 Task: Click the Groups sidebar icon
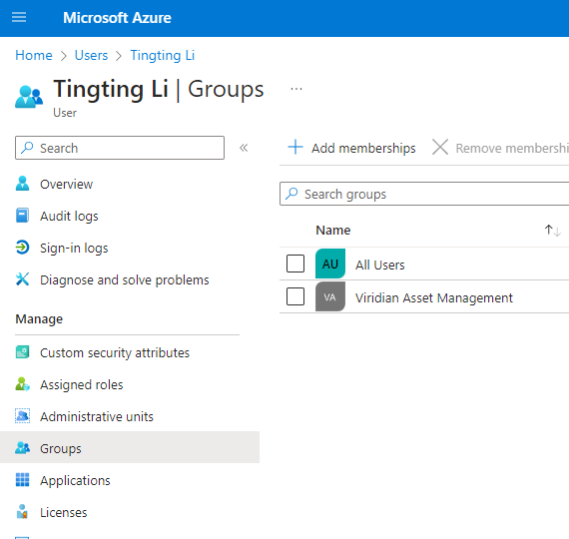[x=23, y=448]
